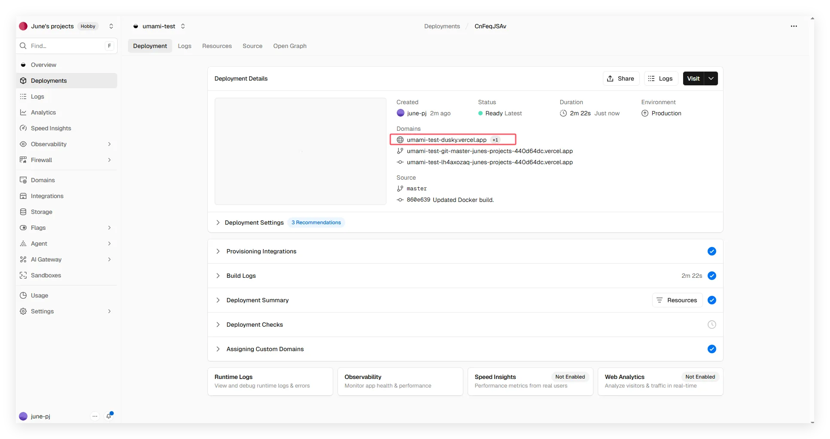Click the notification bell icon

(109, 416)
